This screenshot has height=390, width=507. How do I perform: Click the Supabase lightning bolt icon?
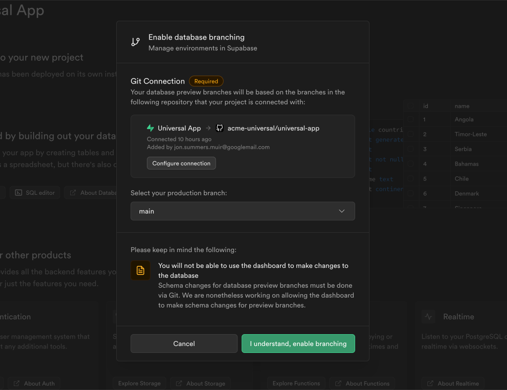point(150,128)
